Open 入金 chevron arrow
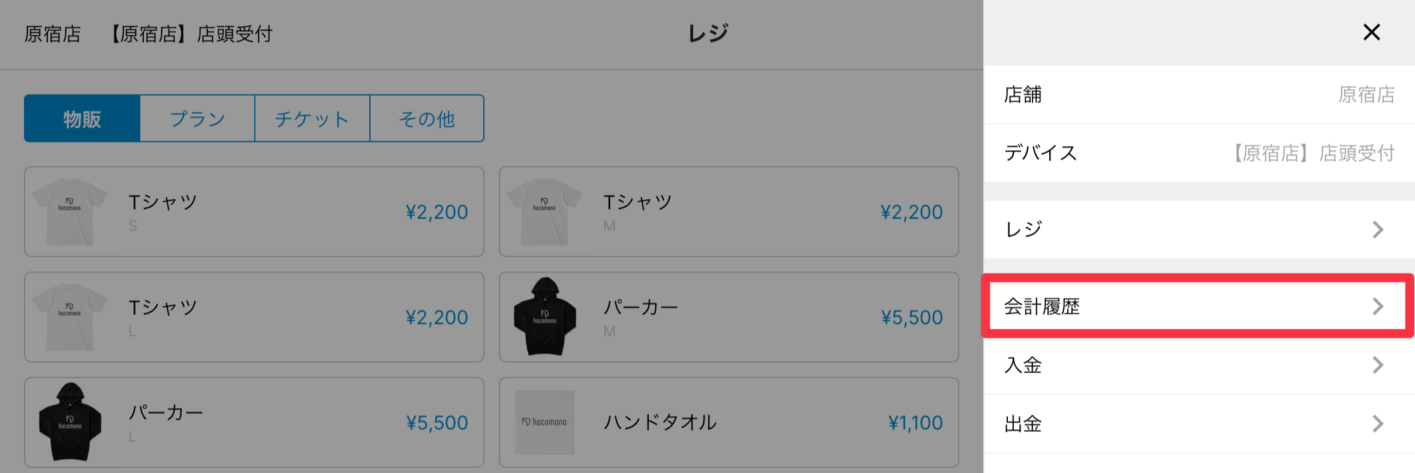This screenshot has width=1415, height=473. pos(1377,365)
